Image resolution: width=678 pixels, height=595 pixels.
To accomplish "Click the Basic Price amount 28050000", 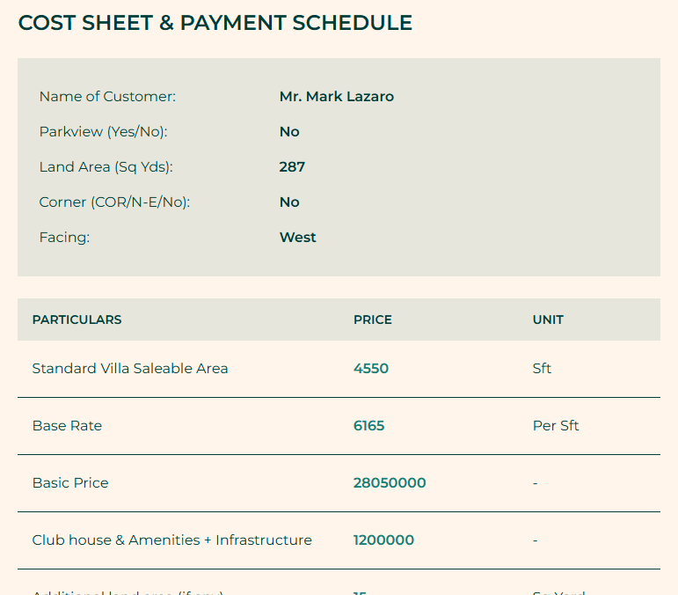I will point(390,483).
